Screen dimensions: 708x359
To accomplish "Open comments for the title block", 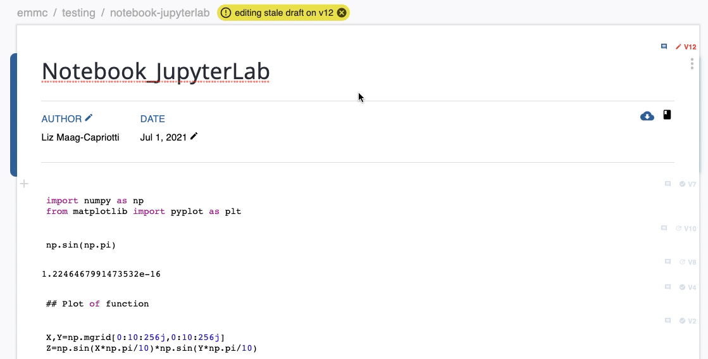I will click(664, 46).
